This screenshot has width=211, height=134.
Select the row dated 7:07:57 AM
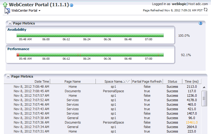(103, 96)
